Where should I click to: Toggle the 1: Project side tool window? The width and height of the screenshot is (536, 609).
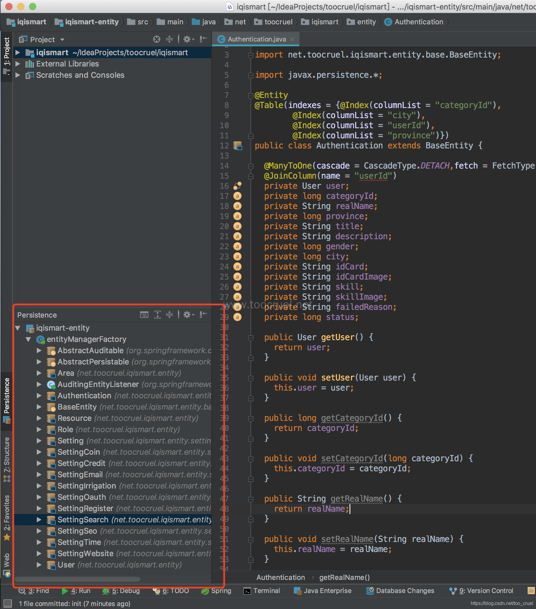click(x=7, y=56)
